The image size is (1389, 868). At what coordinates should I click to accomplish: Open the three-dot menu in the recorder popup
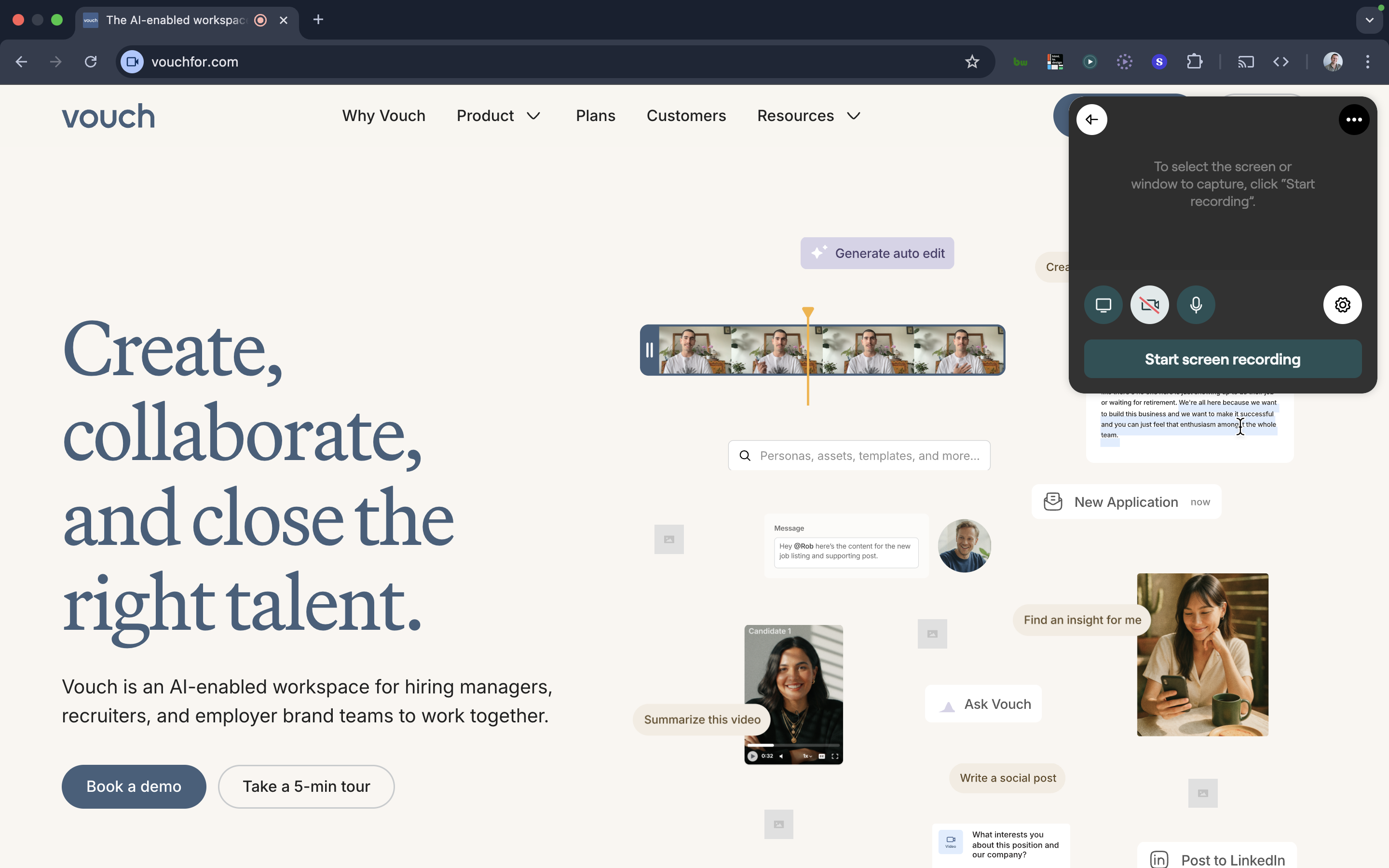[1354, 120]
